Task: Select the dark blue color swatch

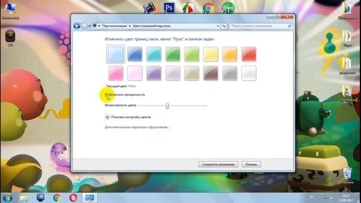Action: pos(135,54)
